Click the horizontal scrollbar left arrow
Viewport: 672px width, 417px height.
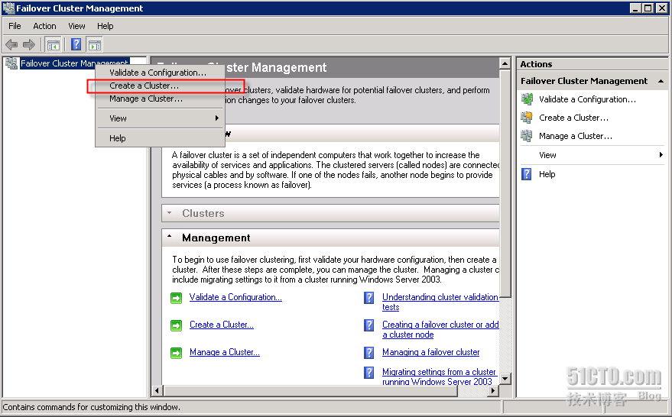[x=157, y=390]
